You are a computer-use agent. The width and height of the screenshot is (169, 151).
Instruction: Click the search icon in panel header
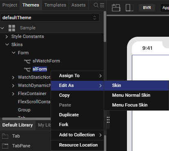(96, 5)
